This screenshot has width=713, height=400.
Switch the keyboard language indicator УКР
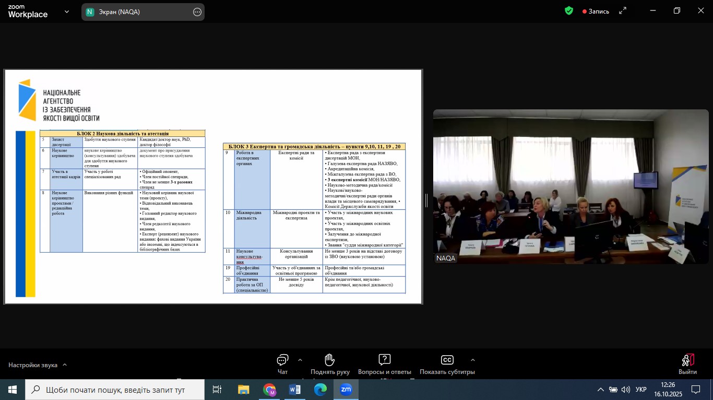(x=641, y=390)
